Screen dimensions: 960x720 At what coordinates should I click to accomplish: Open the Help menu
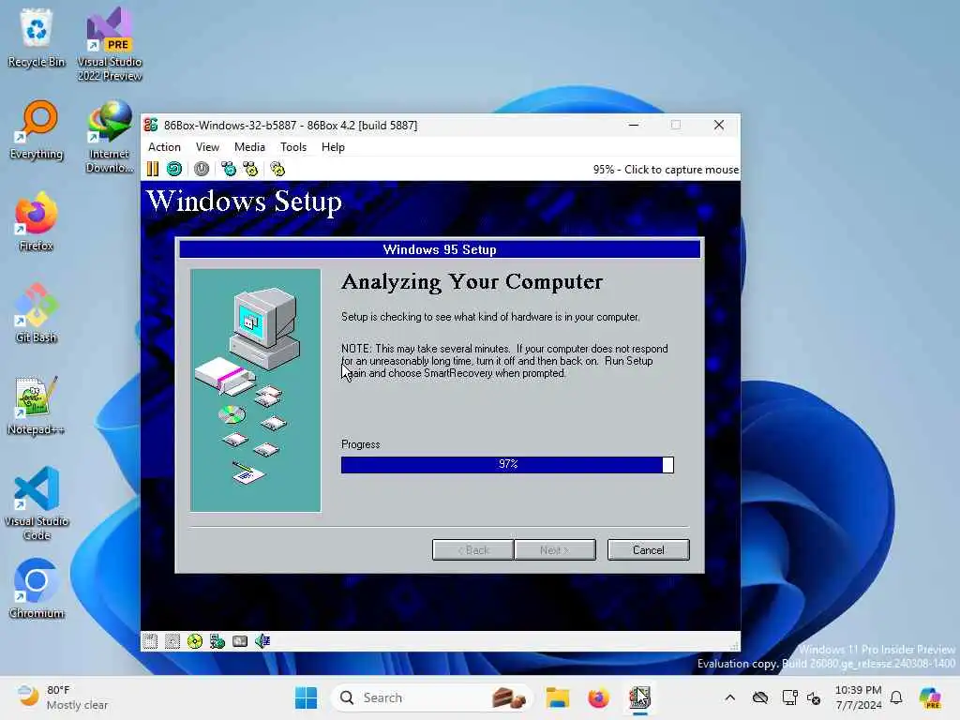coord(333,147)
